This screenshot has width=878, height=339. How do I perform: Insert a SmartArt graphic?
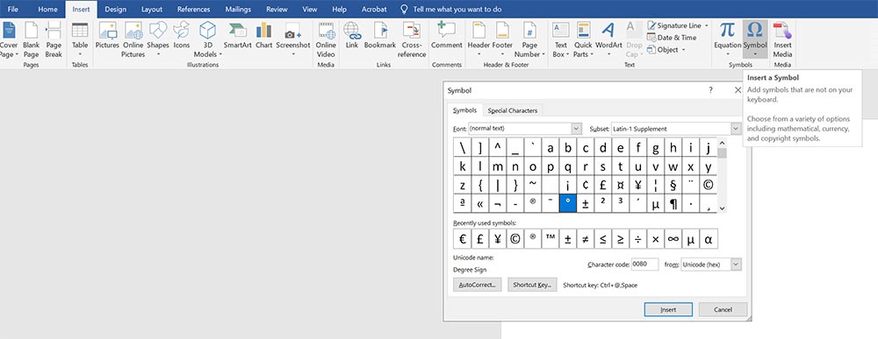coord(237,36)
